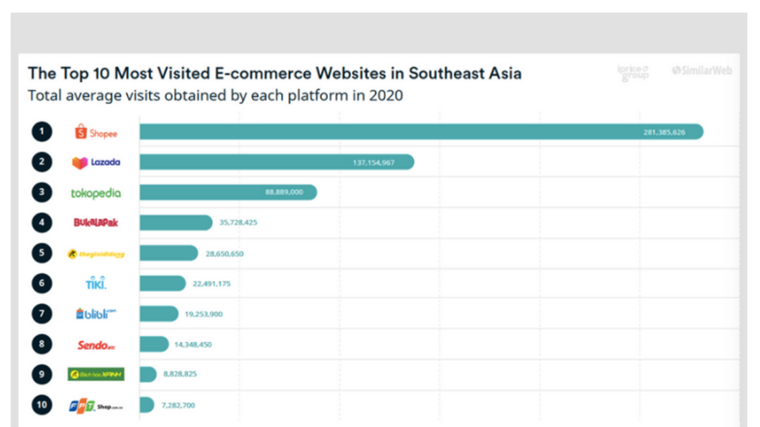Select the rank 10 badge
This screenshot has width=760, height=427.
pyautogui.click(x=42, y=405)
